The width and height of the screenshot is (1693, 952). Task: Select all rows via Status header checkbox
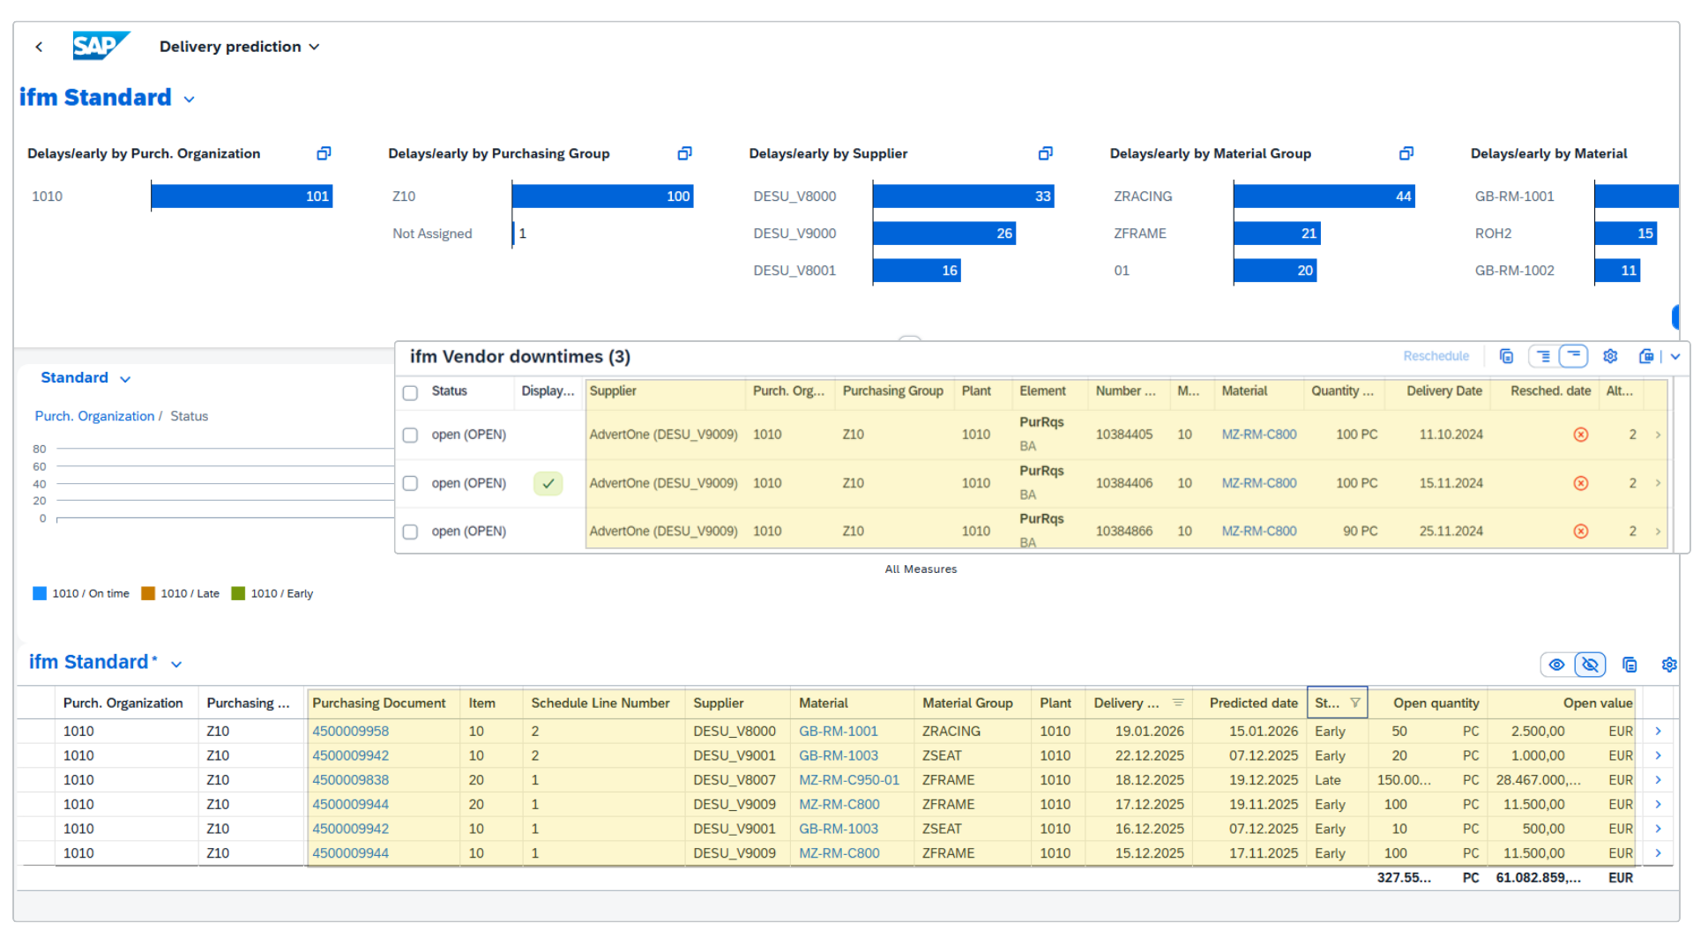point(410,393)
